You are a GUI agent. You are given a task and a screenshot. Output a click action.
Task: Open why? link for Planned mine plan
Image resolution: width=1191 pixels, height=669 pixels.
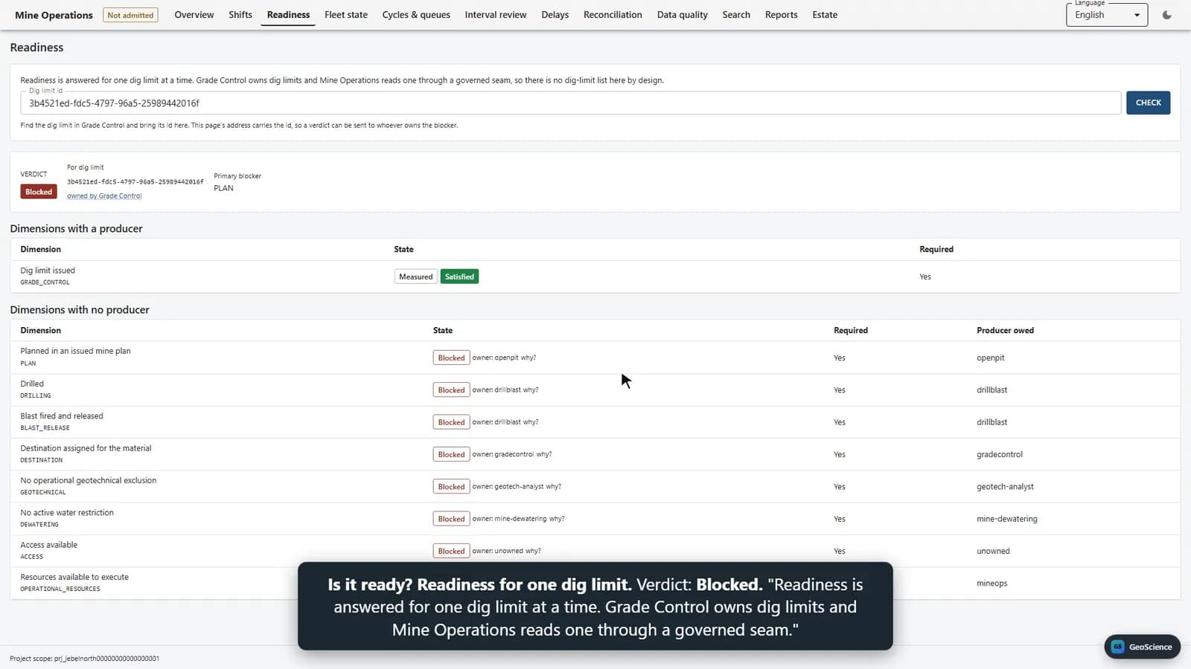tap(529, 358)
